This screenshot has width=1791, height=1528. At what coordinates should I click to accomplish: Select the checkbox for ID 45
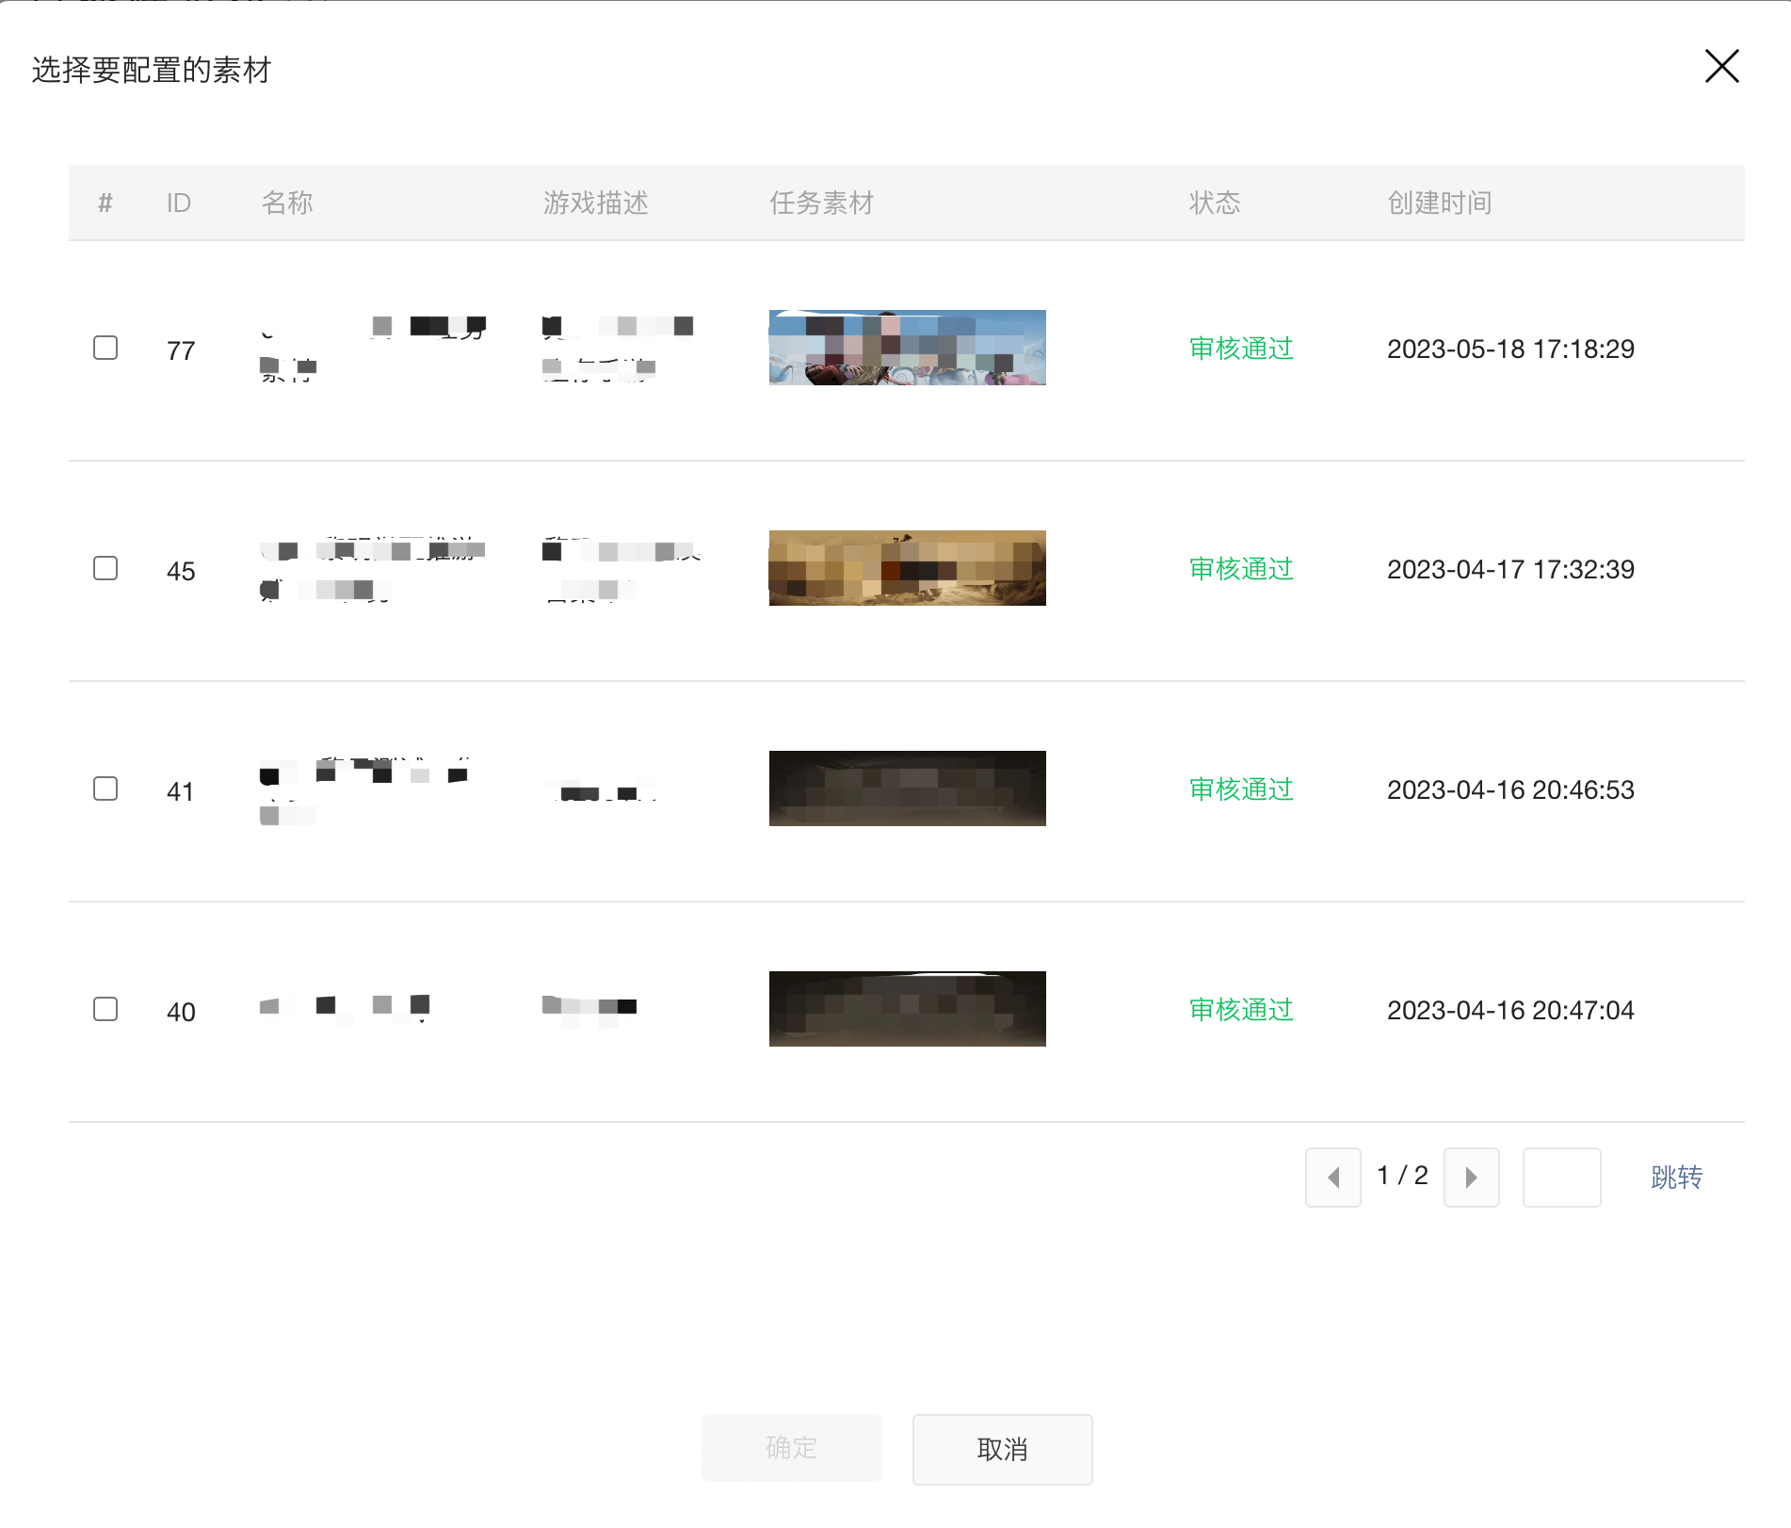(105, 569)
